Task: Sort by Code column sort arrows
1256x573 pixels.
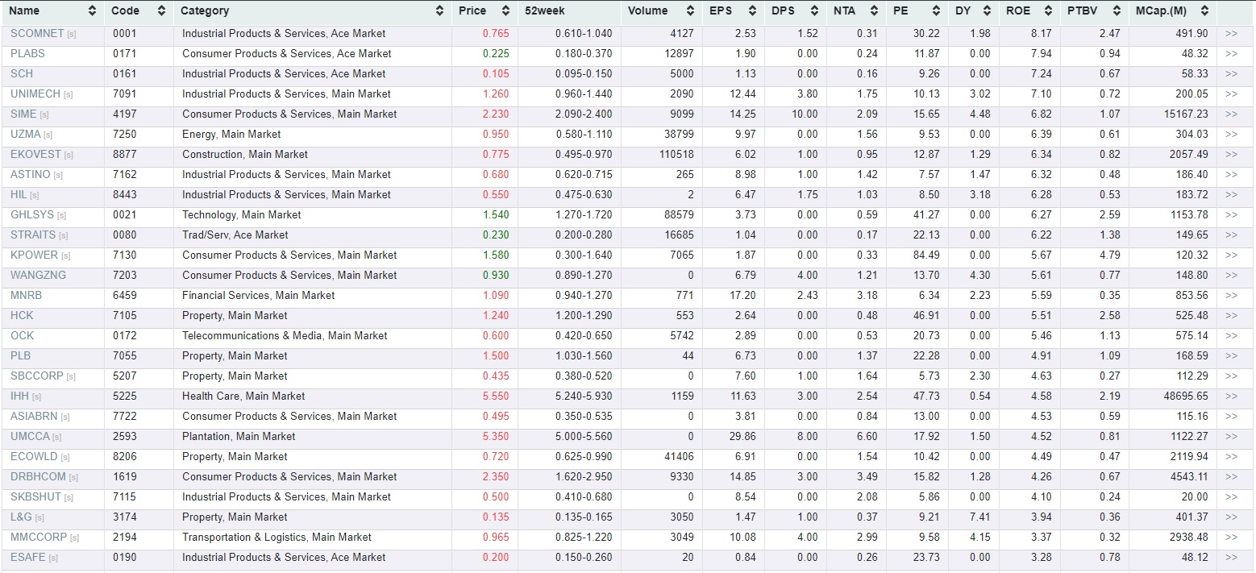Action: click(x=161, y=11)
